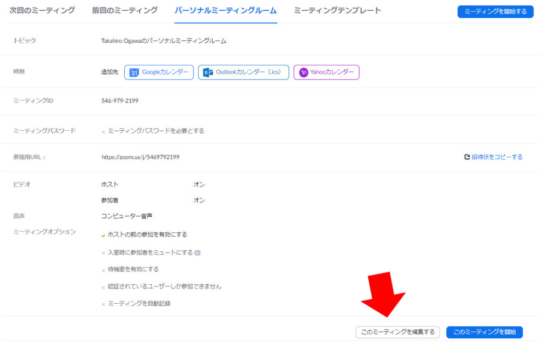The image size is (540, 347).
Task: Click the x mark beside ミーティングパスワードを必要とする
Action: point(103,132)
